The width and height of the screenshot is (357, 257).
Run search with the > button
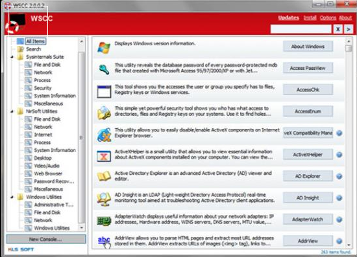tap(349, 29)
